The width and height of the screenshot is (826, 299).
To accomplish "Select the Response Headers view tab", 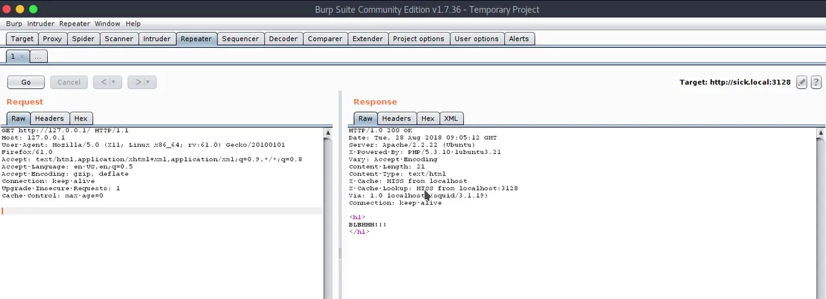I will tap(396, 119).
